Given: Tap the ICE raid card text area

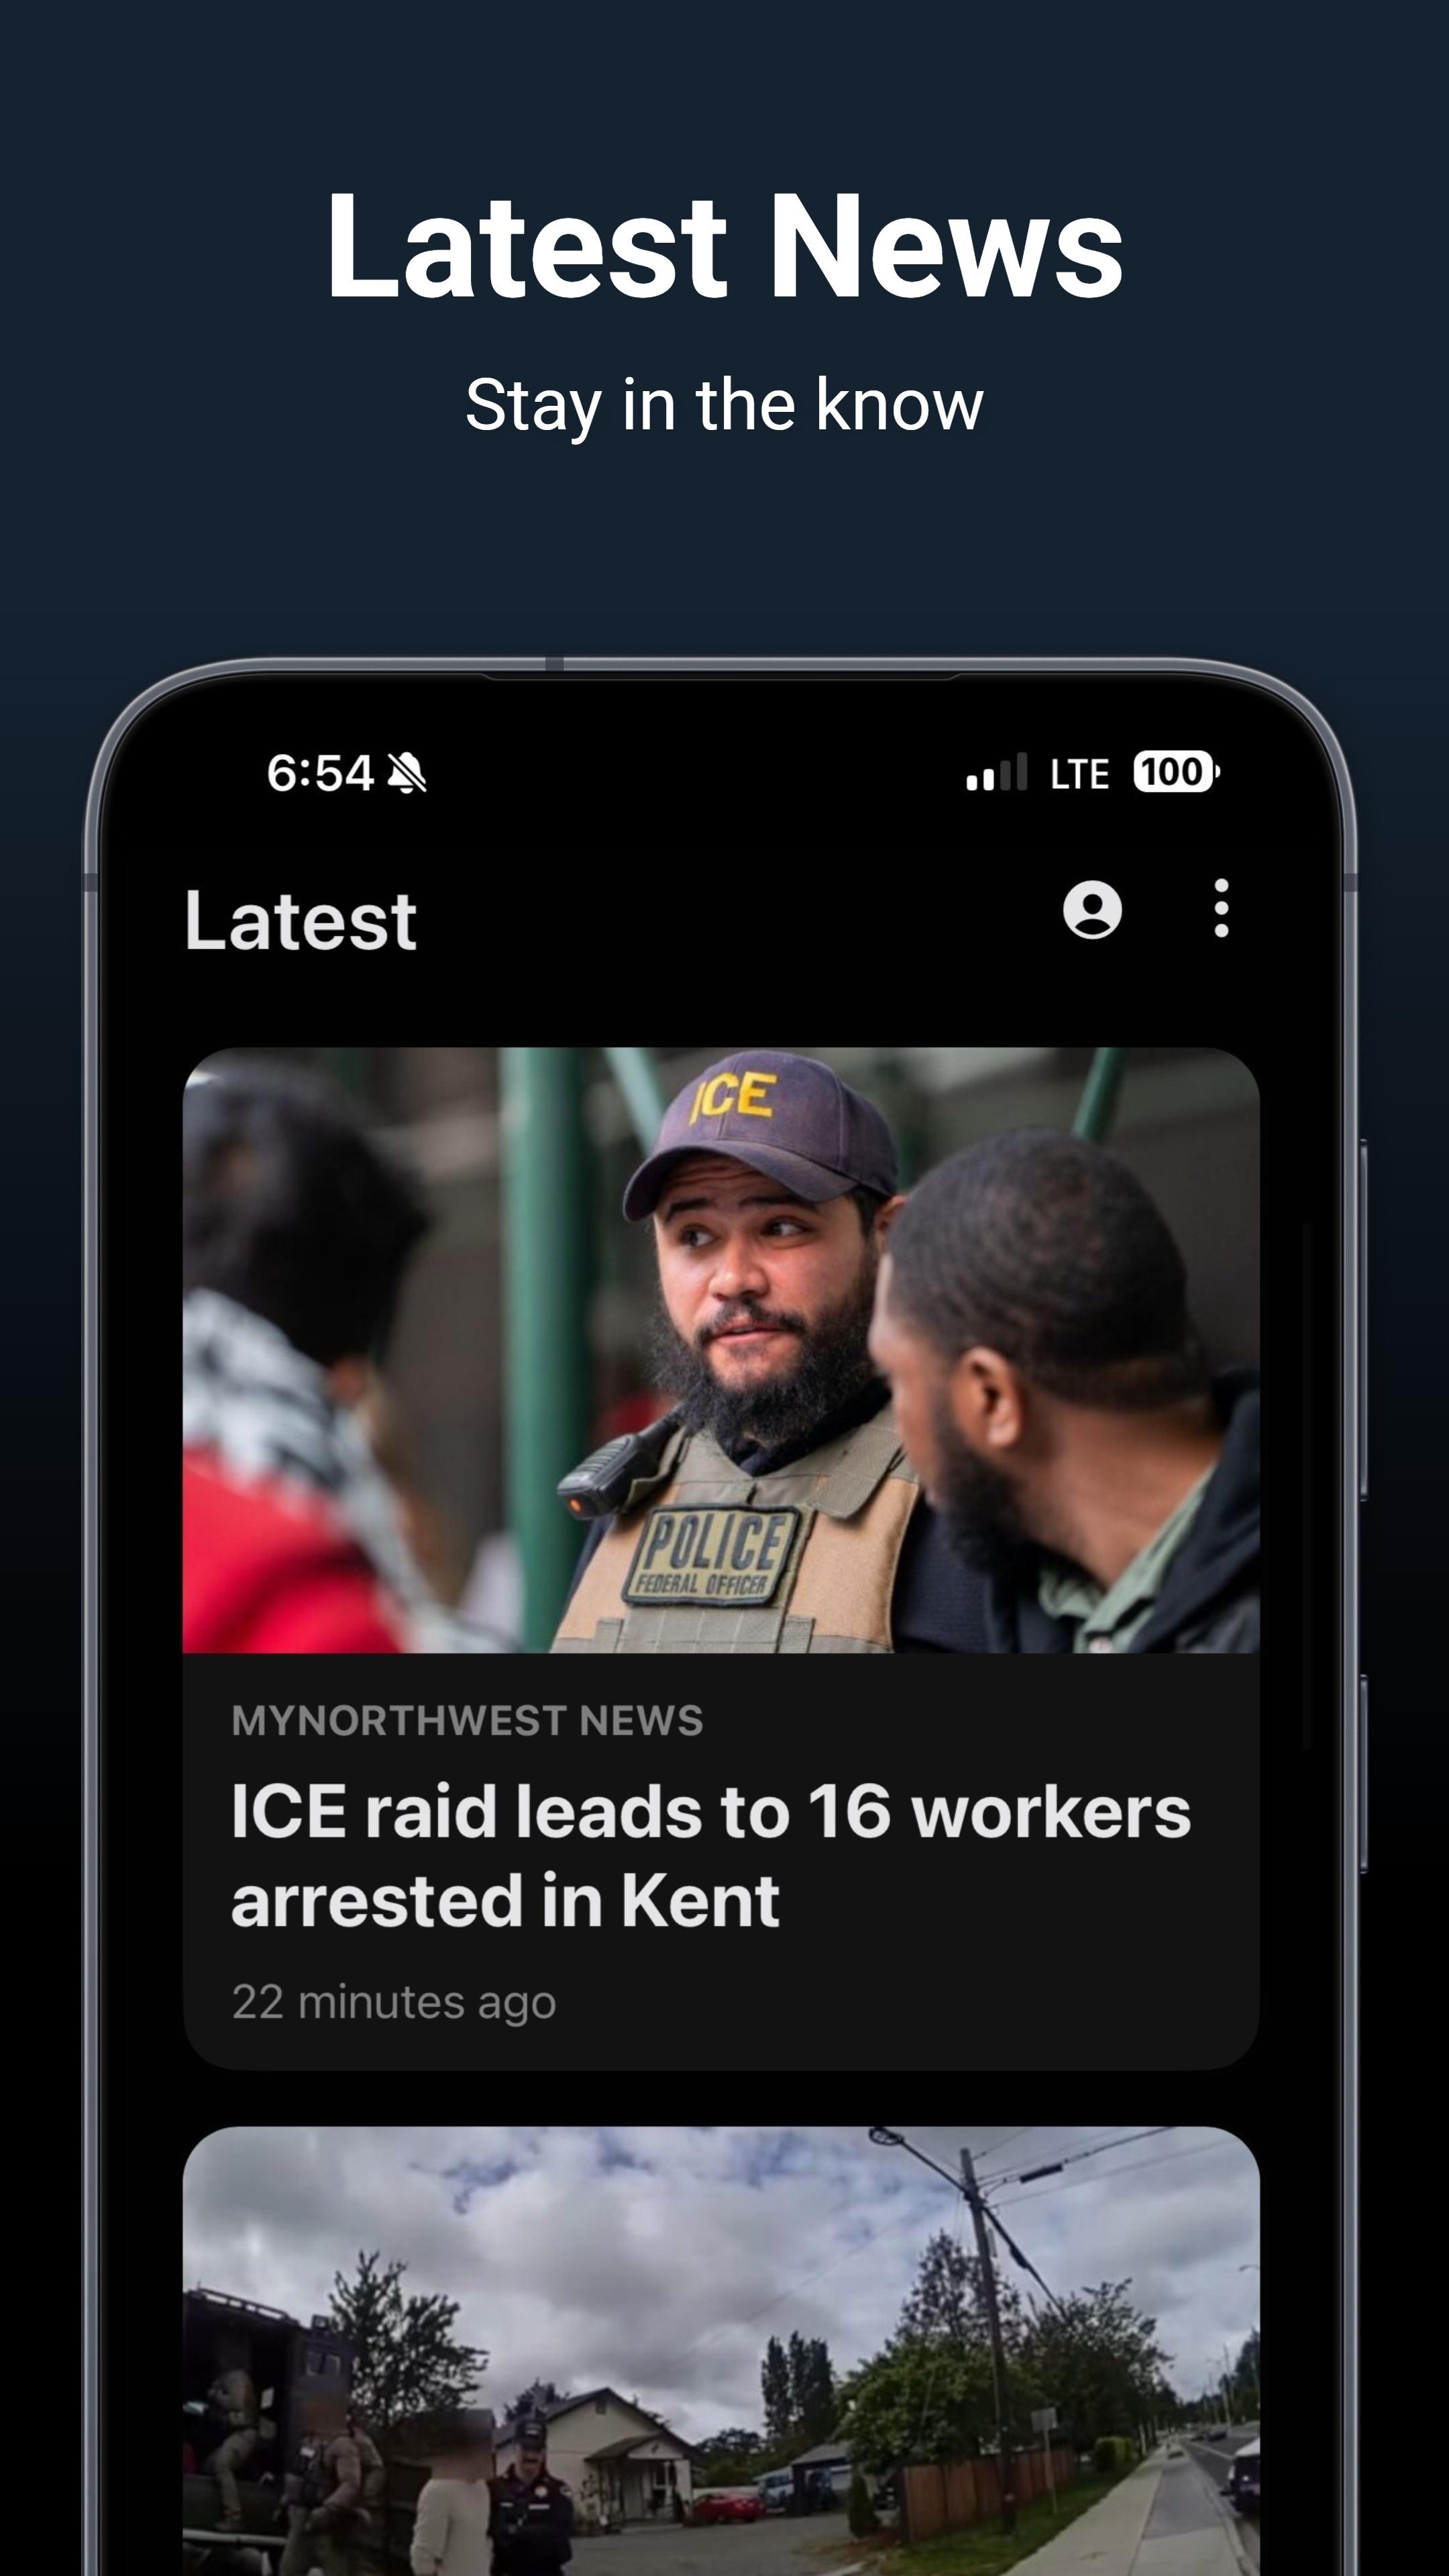Looking at the screenshot, I should [x=721, y=1860].
